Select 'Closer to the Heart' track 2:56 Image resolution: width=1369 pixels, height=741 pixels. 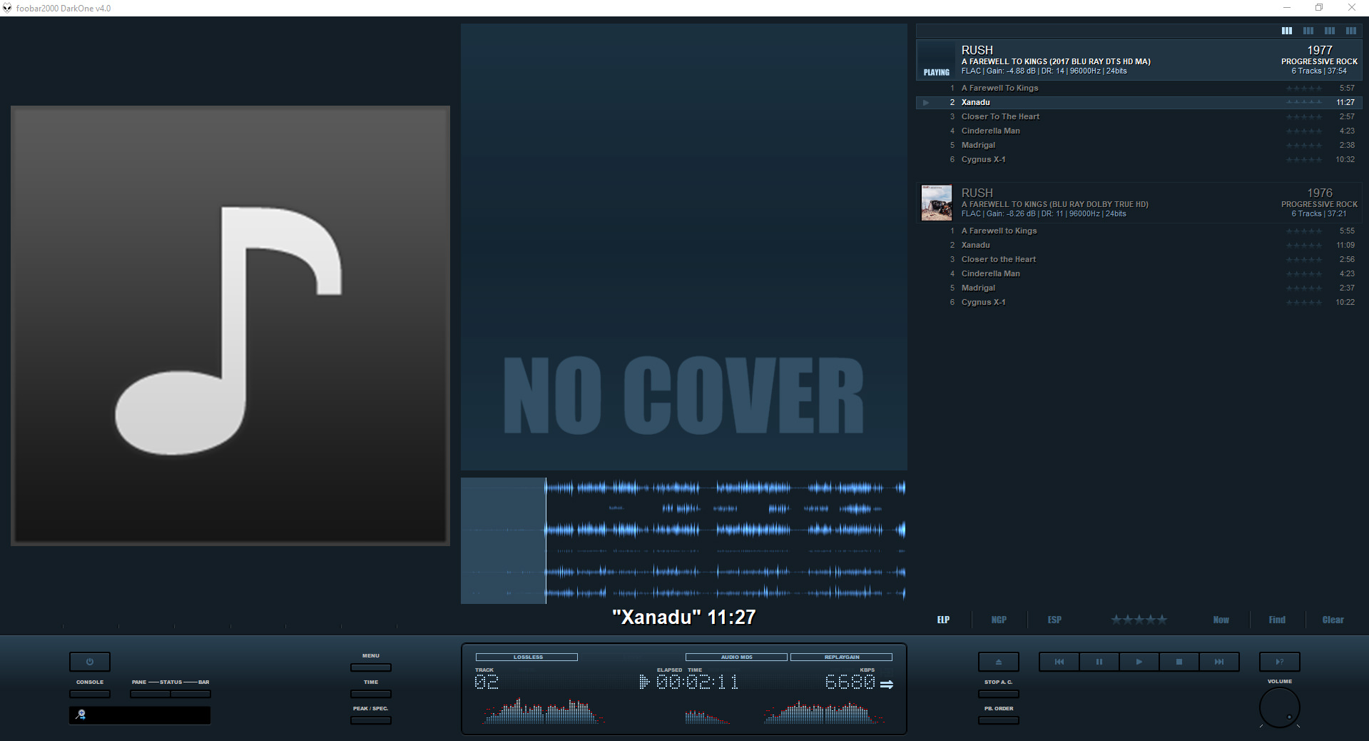pyautogui.click(x=1139, y=259)
